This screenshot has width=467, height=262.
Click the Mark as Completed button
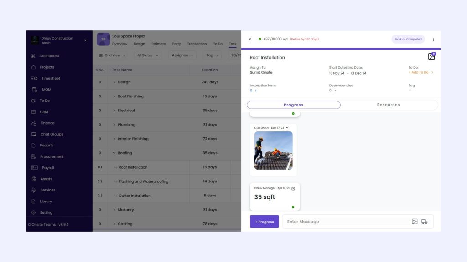(x=408, y=39)
